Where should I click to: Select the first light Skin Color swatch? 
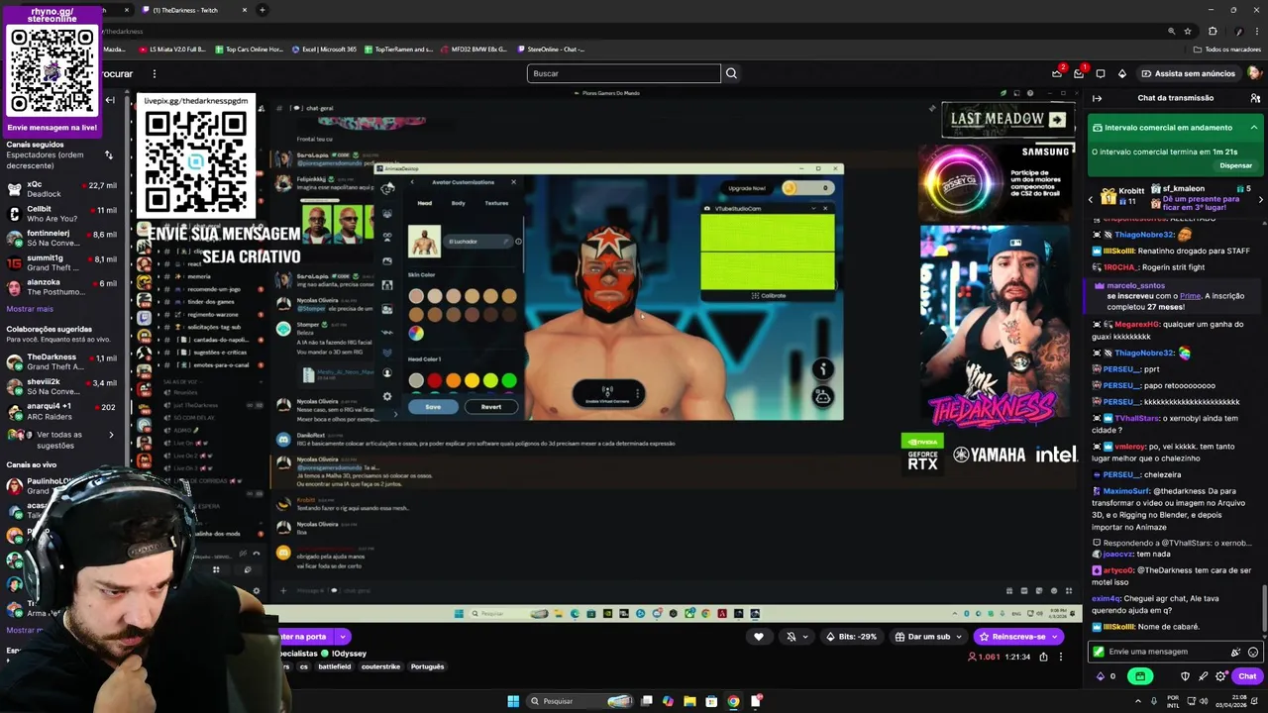click(x=416, y=296)
